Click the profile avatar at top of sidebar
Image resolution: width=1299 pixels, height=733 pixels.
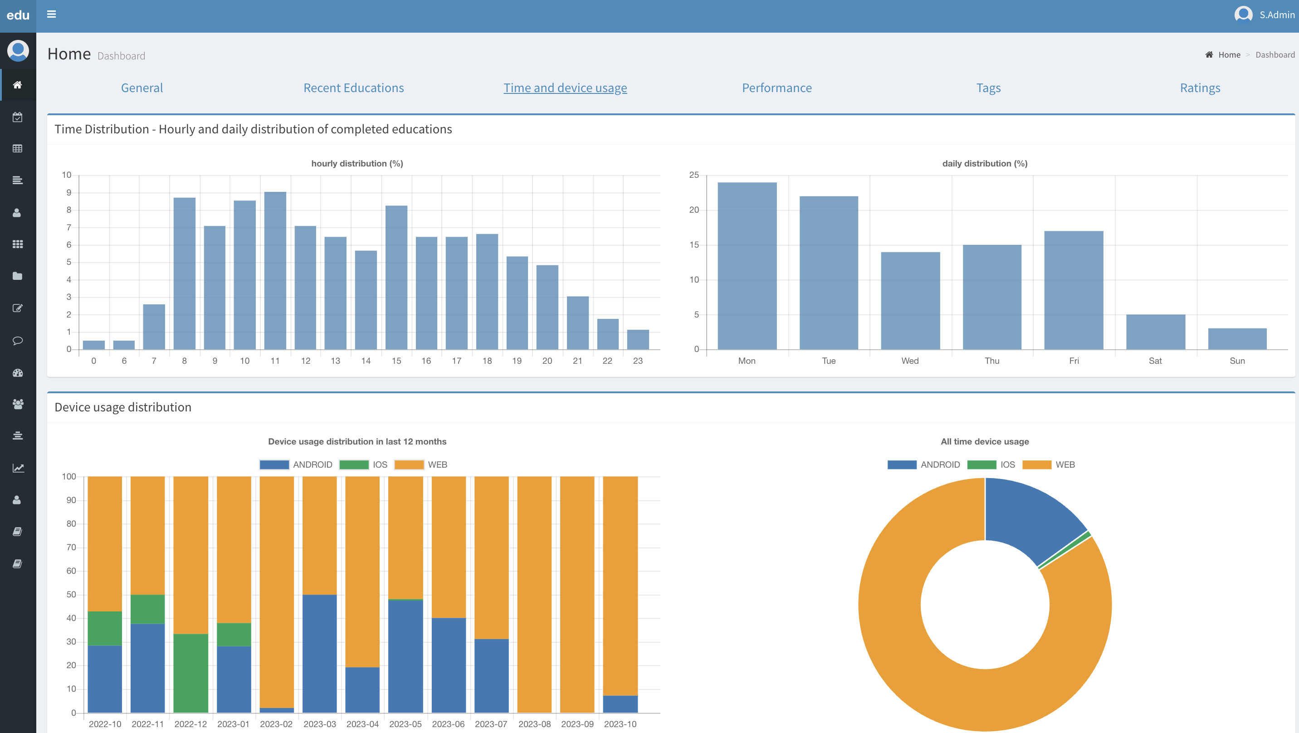click(x=18, y=51)
